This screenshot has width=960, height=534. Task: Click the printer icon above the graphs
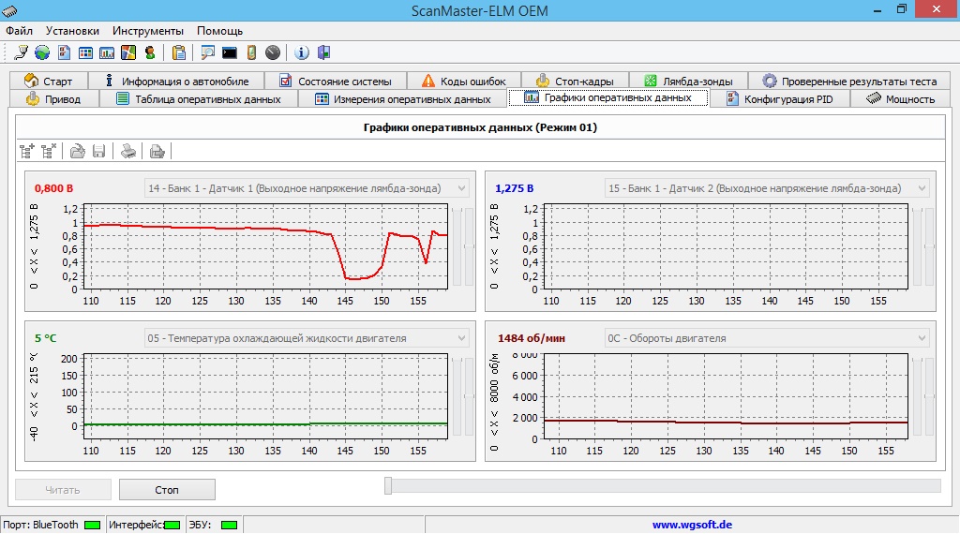(128, 150)
